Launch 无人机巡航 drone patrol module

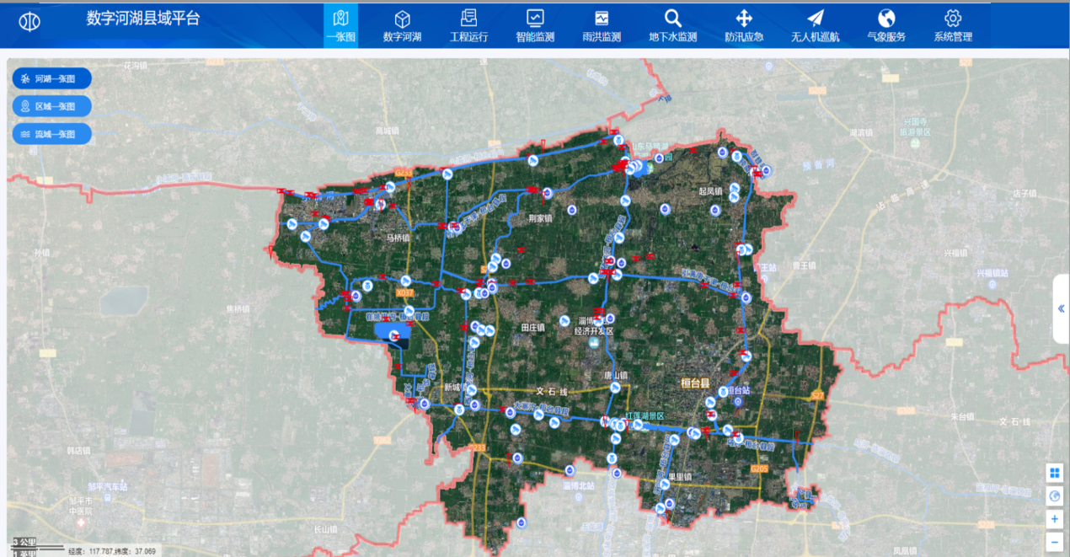pos(815,25)
